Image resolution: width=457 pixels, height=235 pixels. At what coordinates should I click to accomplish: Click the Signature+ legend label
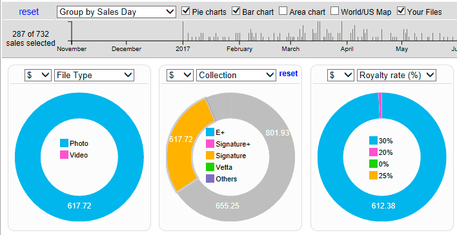click(x=233, y=144)
